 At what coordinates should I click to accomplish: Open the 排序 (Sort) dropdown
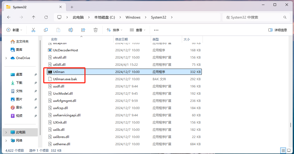point(114,30)
